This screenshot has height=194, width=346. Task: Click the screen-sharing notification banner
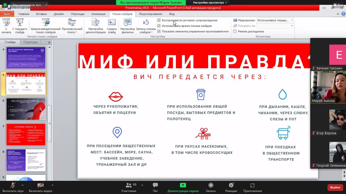point(151,3)
